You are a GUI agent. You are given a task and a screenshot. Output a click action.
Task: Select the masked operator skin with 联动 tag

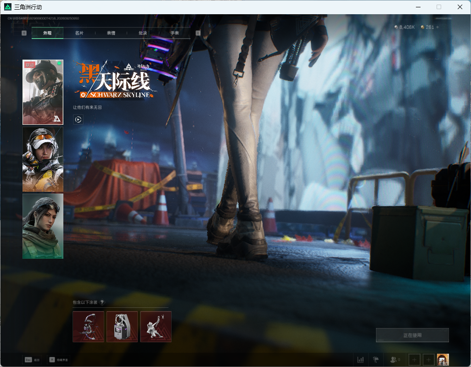click(43, 92)
